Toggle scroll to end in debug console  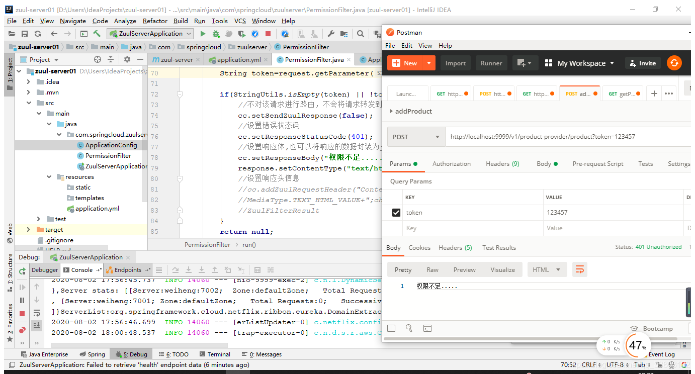37,326
